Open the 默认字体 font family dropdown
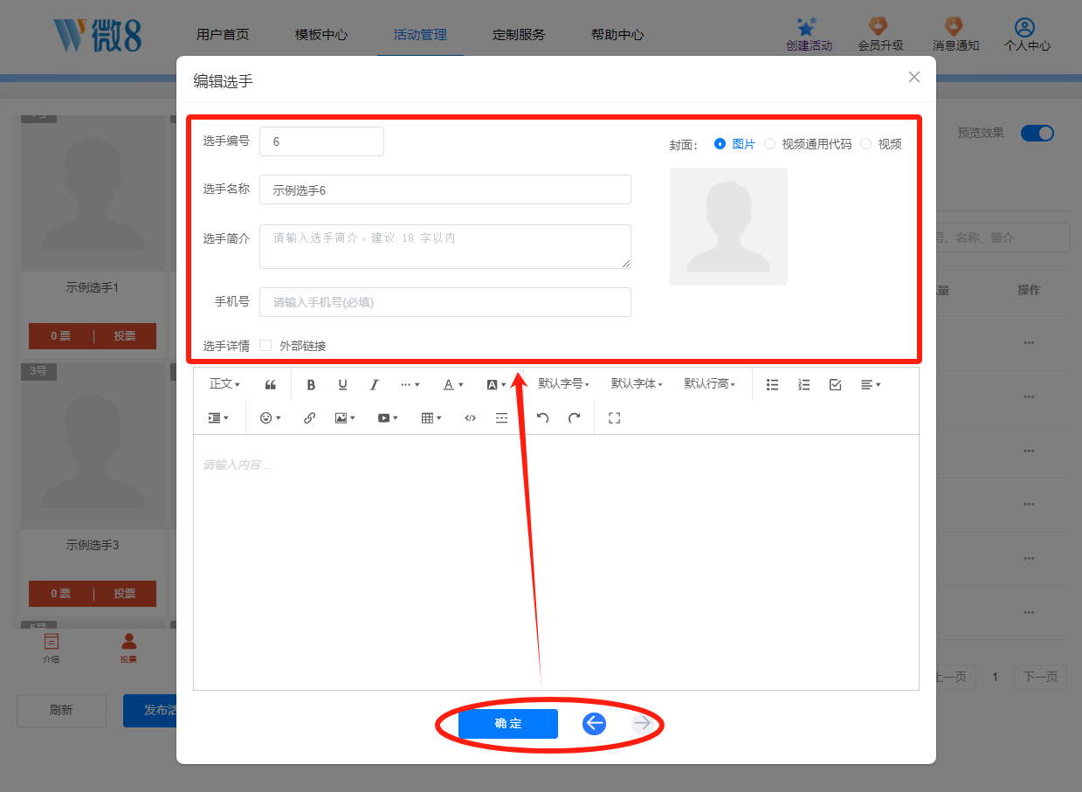 tap(637, 384)
